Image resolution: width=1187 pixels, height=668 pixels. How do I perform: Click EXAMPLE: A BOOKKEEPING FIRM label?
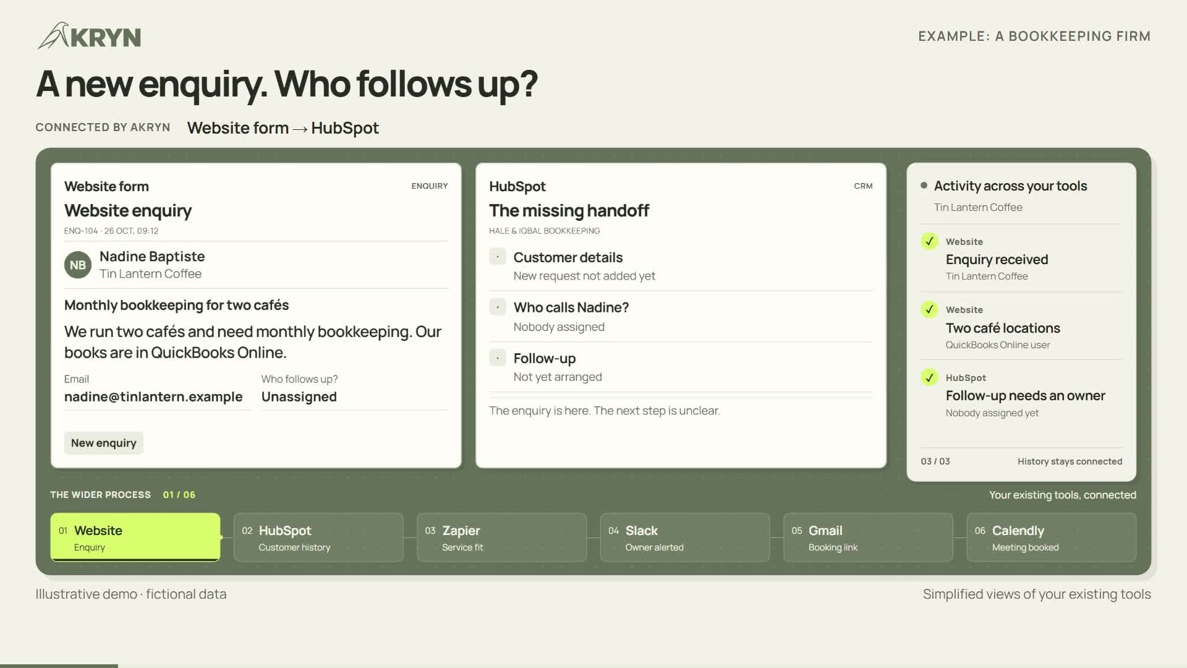tap(1034, 36)
